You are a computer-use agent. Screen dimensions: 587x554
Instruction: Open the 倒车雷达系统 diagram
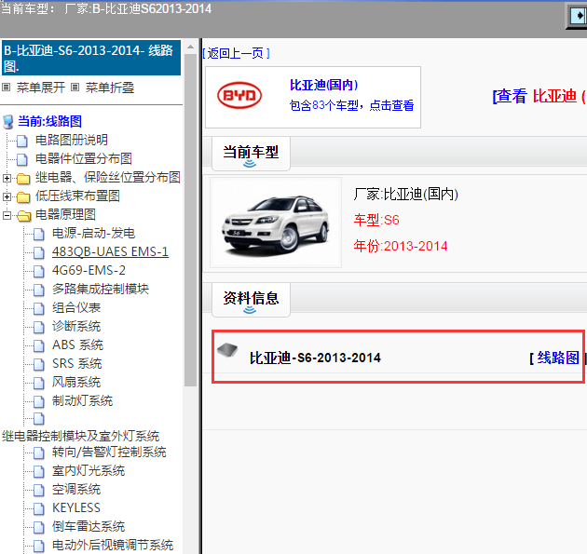click(x=89, y=527)
